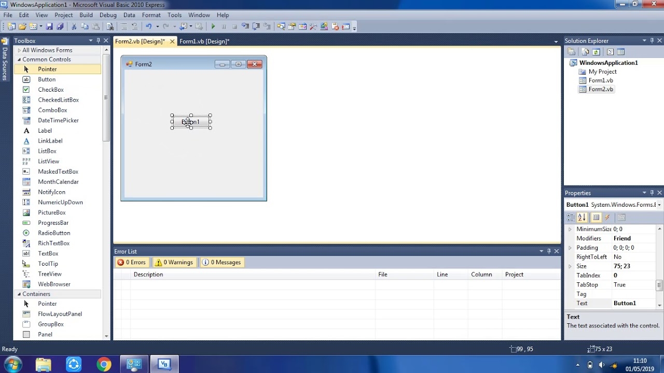Toggle the 0 Warnings filter button
The image size is (664, 373).
[174, 262]
